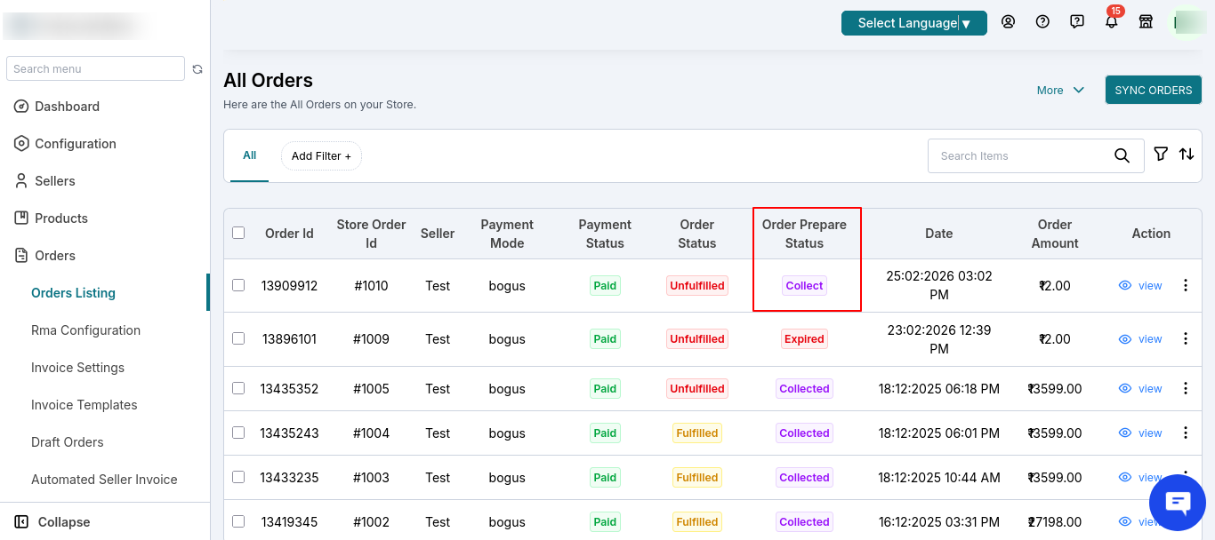This screenshot has width=1215, height=540.
Task: Click the Add Filter + button
Action: (321, 155)
